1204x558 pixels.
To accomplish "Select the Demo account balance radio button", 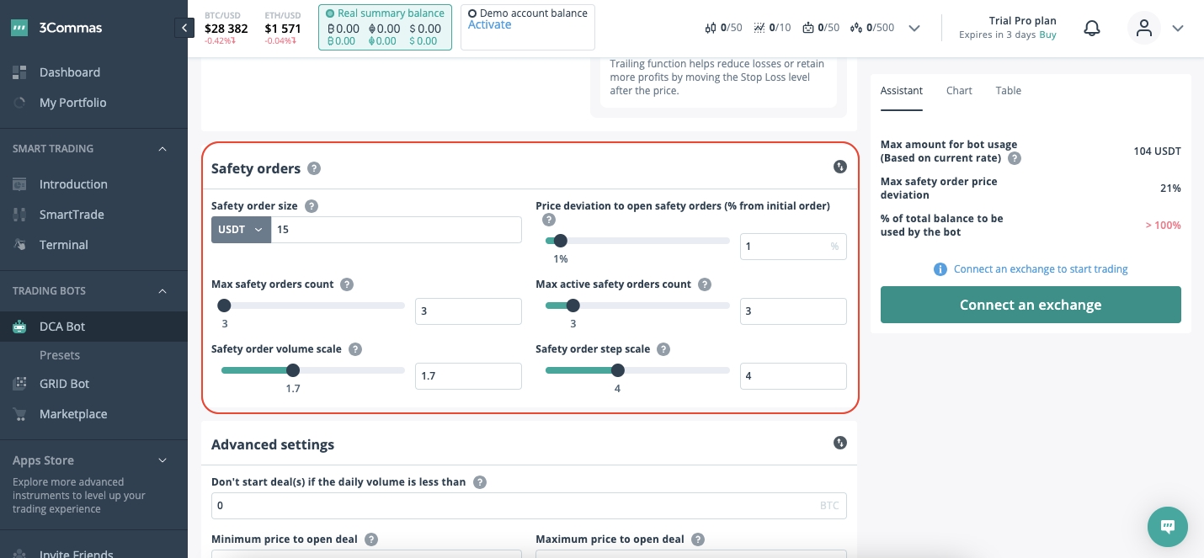I will (x=472, y=13).
